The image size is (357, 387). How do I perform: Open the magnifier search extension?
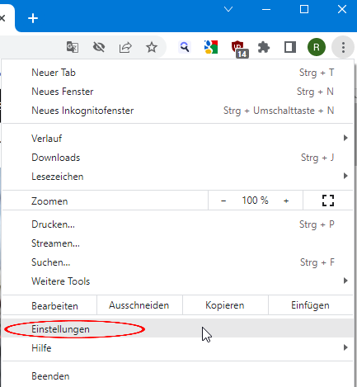tap(185, 47)
